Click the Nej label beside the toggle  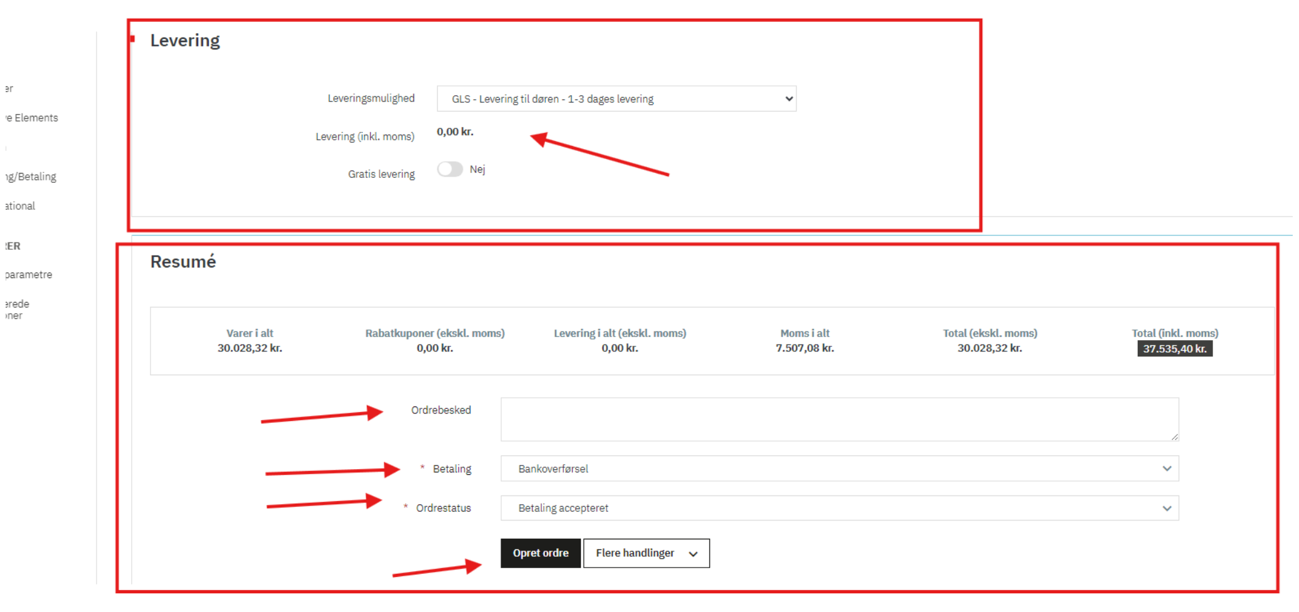pyautogui.click(x=477, y=170)
